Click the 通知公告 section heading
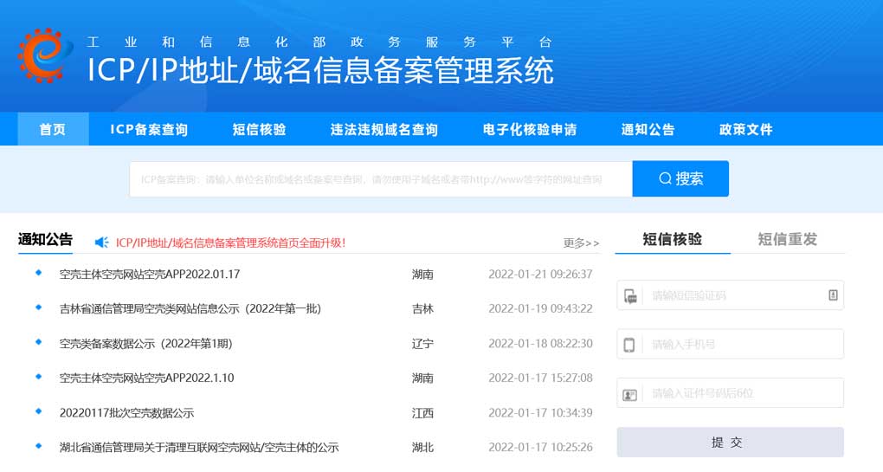 point(45,239)
